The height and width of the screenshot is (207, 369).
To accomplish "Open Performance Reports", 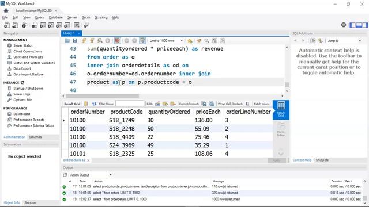I will tap(29, 120).
